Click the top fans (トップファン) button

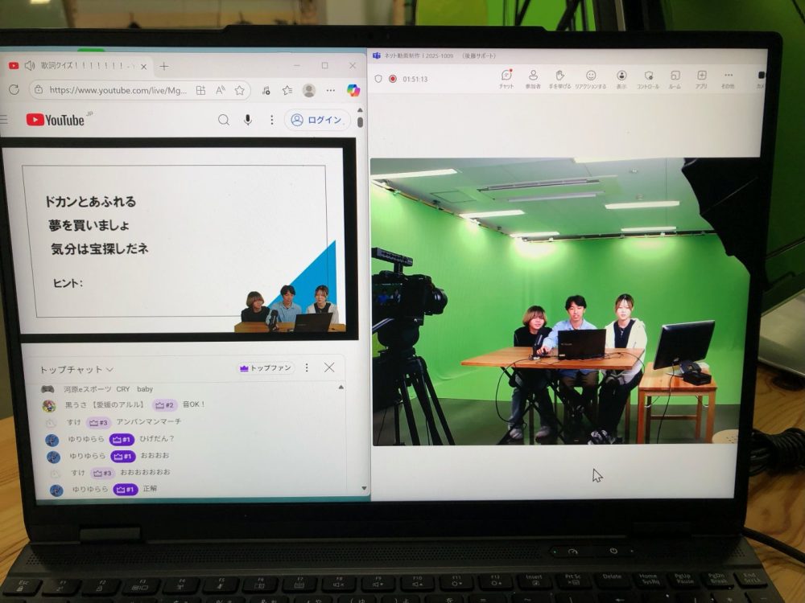click(x=266, y=368)
